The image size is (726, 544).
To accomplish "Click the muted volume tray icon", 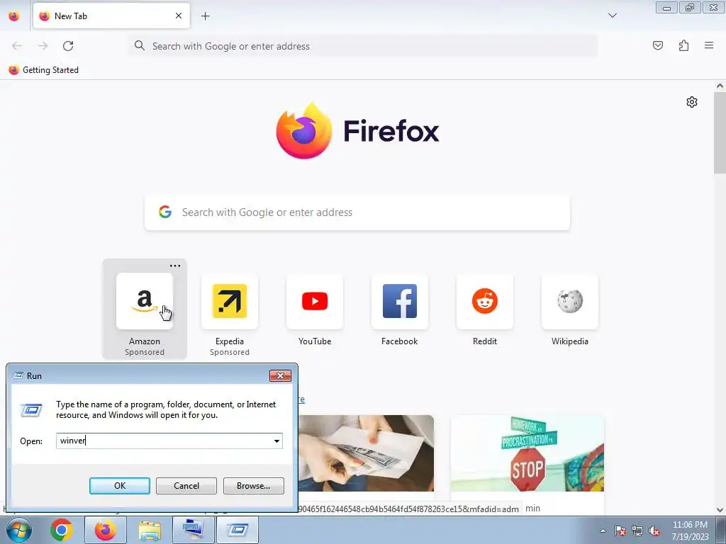I will point(654,531).
